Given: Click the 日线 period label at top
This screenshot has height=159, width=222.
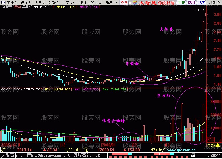Looking at the screenshot, I should point(17,7).
